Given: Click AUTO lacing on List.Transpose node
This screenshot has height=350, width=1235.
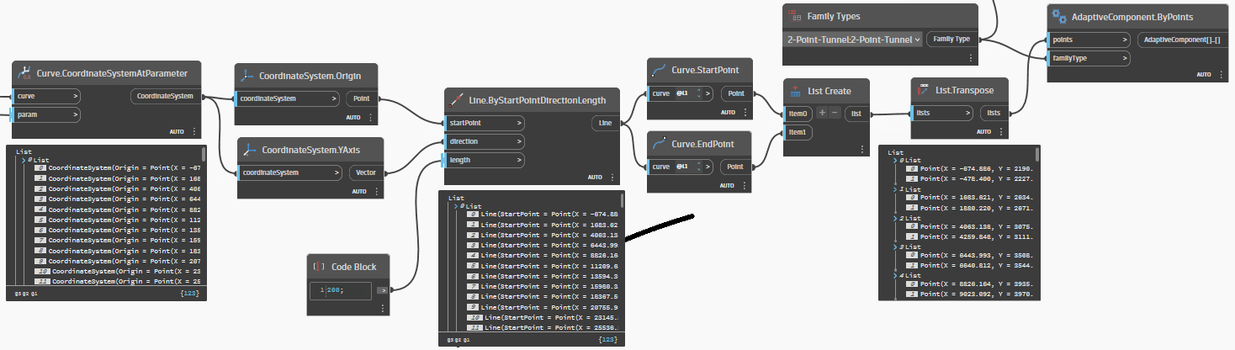Looking at the screenshot, I should [985, 131].
